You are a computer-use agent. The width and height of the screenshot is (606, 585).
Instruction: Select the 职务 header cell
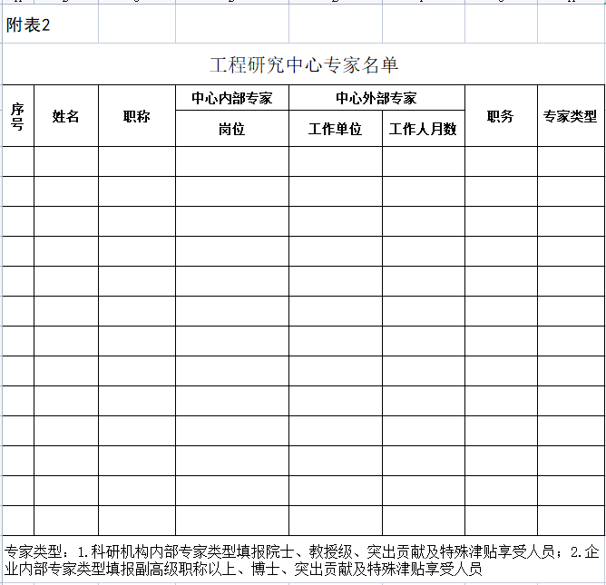point(500,116)
